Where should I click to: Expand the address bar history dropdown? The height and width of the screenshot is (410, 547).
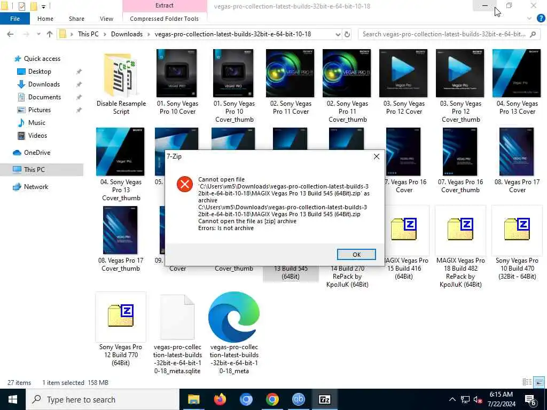pos(338,34)
